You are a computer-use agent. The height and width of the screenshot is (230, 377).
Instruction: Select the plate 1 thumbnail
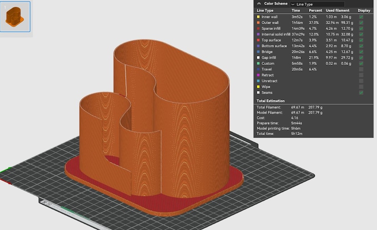pos(15,17)
